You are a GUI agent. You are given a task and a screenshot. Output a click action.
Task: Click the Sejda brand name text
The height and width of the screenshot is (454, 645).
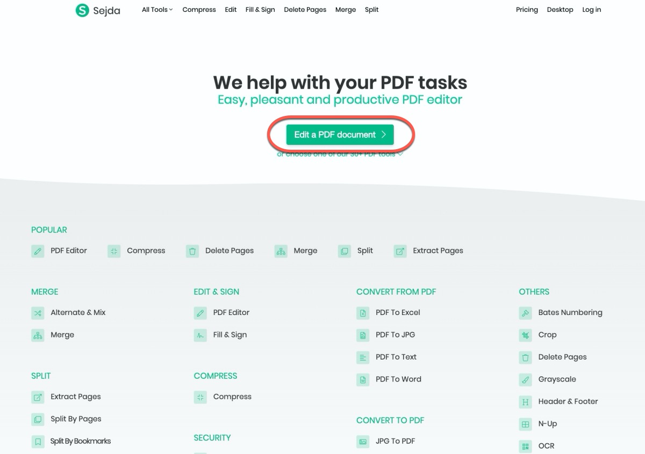[x=106, y=10]
